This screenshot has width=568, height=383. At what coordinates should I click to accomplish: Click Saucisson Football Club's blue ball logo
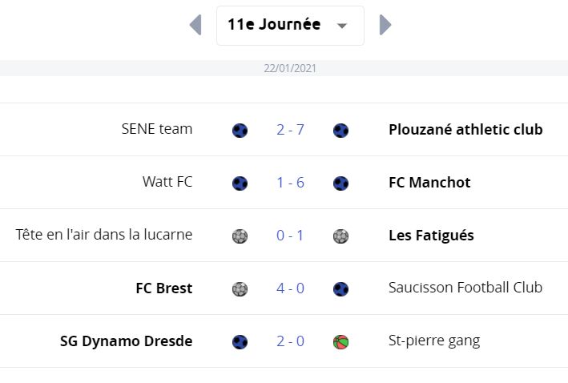click(x=340, y=288)
